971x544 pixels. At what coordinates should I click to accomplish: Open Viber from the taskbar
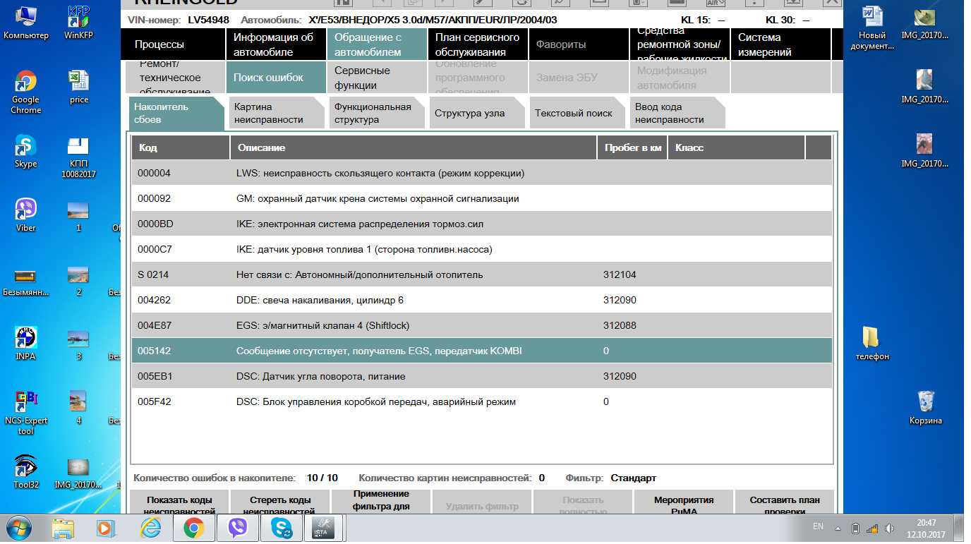coord(238,528)
